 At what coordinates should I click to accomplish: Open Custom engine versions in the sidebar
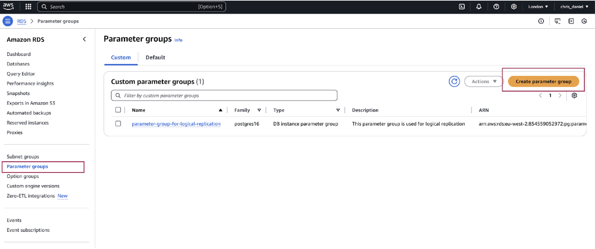click(33, 186)
